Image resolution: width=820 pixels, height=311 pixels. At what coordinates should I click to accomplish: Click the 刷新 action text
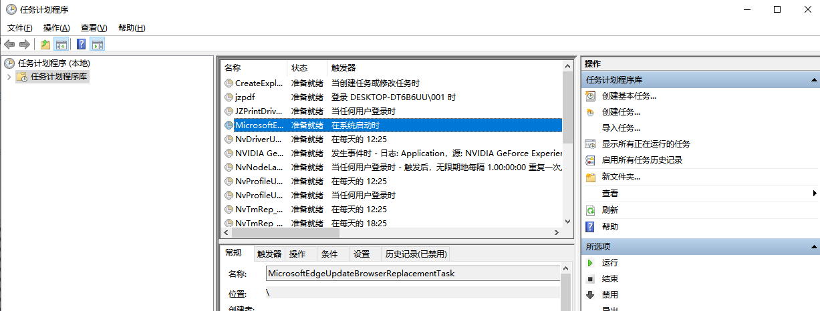pos(610,210)
